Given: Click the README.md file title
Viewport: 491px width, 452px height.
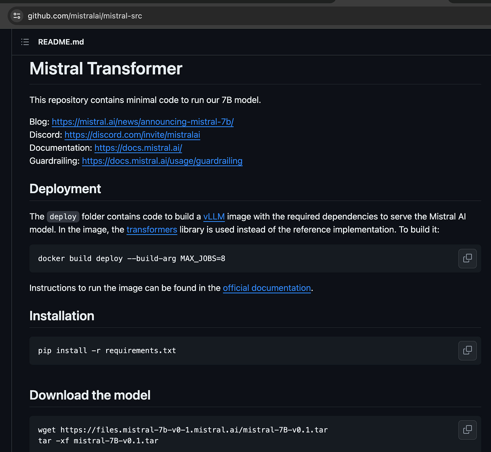Looking at the screenshot, I should pyautogui.click(x=61, y=42).
